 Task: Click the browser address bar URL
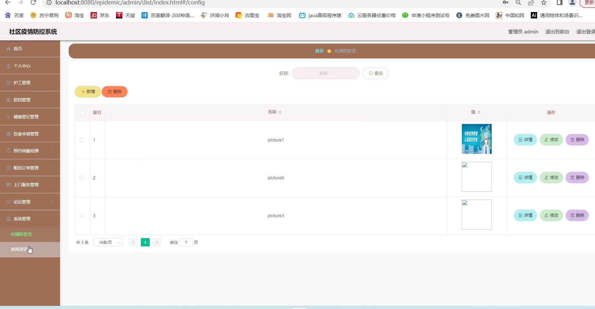point(130,3)
